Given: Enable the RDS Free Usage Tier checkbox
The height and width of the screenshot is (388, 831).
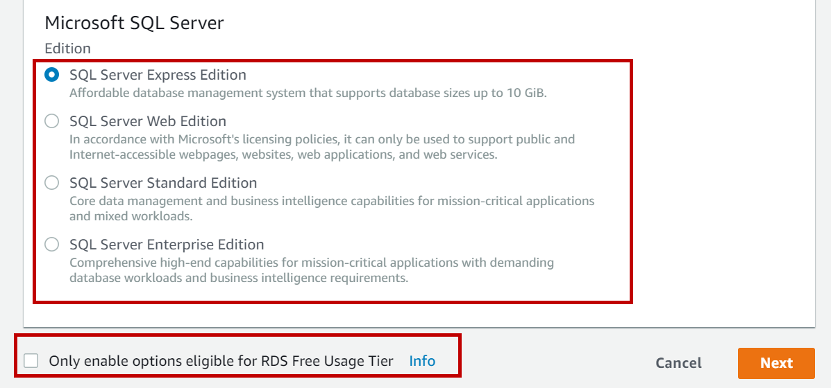Looking at the screenshot, I should pyautogui.click(x=31, y=361).
